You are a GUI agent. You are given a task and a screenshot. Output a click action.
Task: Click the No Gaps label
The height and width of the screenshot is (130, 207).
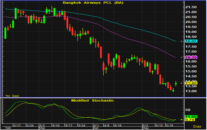click(x=13, y=96)
